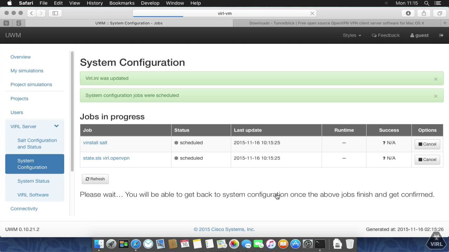Open Reminders from the Dock

209,244
